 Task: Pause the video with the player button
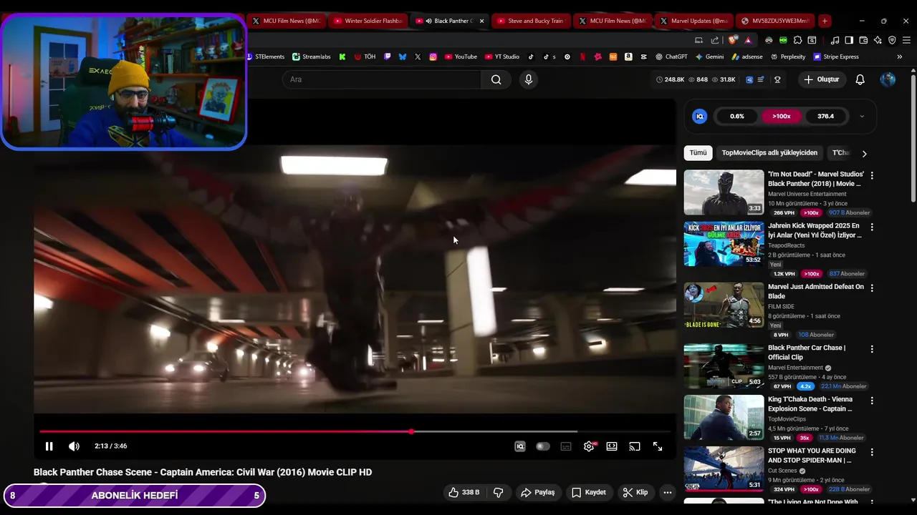49,446
